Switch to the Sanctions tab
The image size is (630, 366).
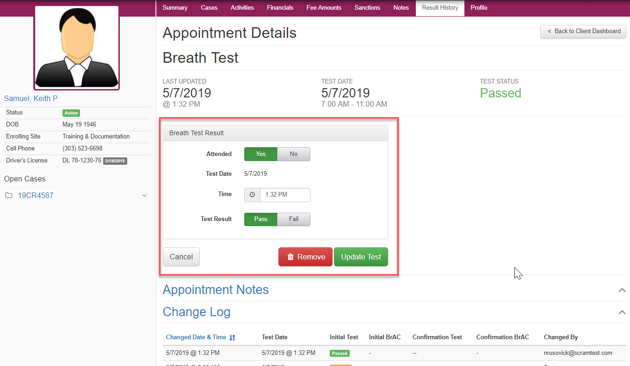coord(367,8)
